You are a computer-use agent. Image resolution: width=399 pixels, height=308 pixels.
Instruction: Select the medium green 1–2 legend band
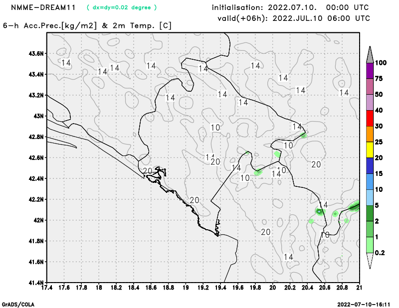pos(370,229)
